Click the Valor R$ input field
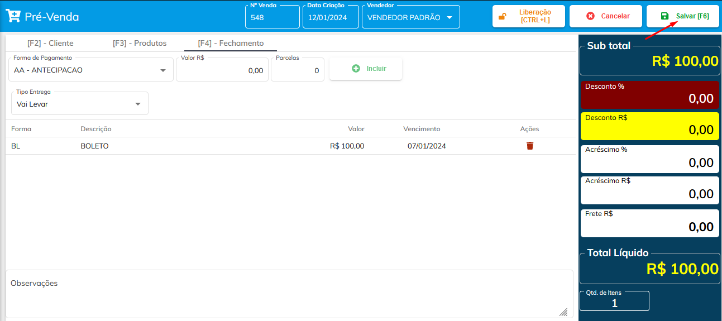 pyautogui.click(x=222, y=69)
